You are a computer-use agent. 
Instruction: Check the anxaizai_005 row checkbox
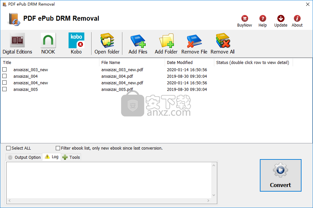tap(4, 89)
